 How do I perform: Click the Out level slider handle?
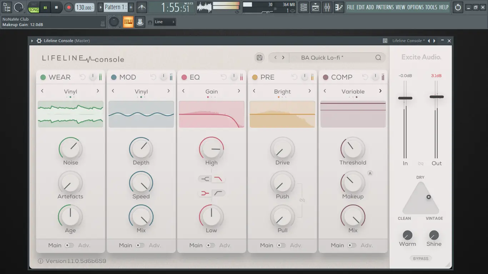tap(437, 97)
